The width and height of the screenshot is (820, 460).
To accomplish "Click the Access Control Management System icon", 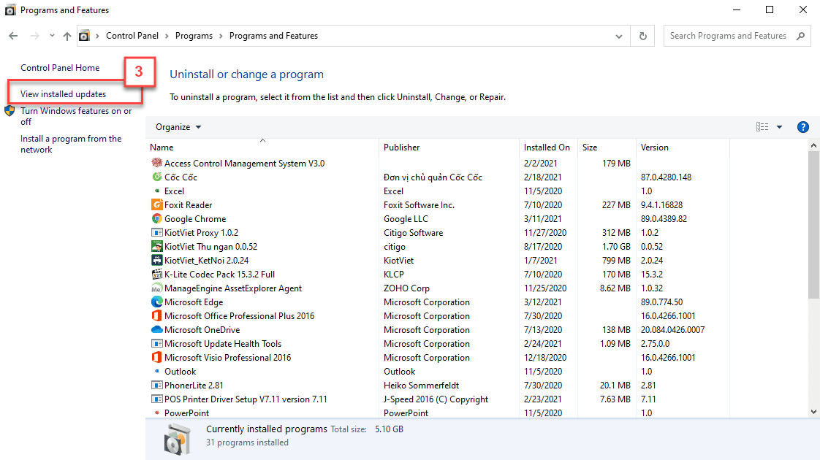I will pos(156,163).
